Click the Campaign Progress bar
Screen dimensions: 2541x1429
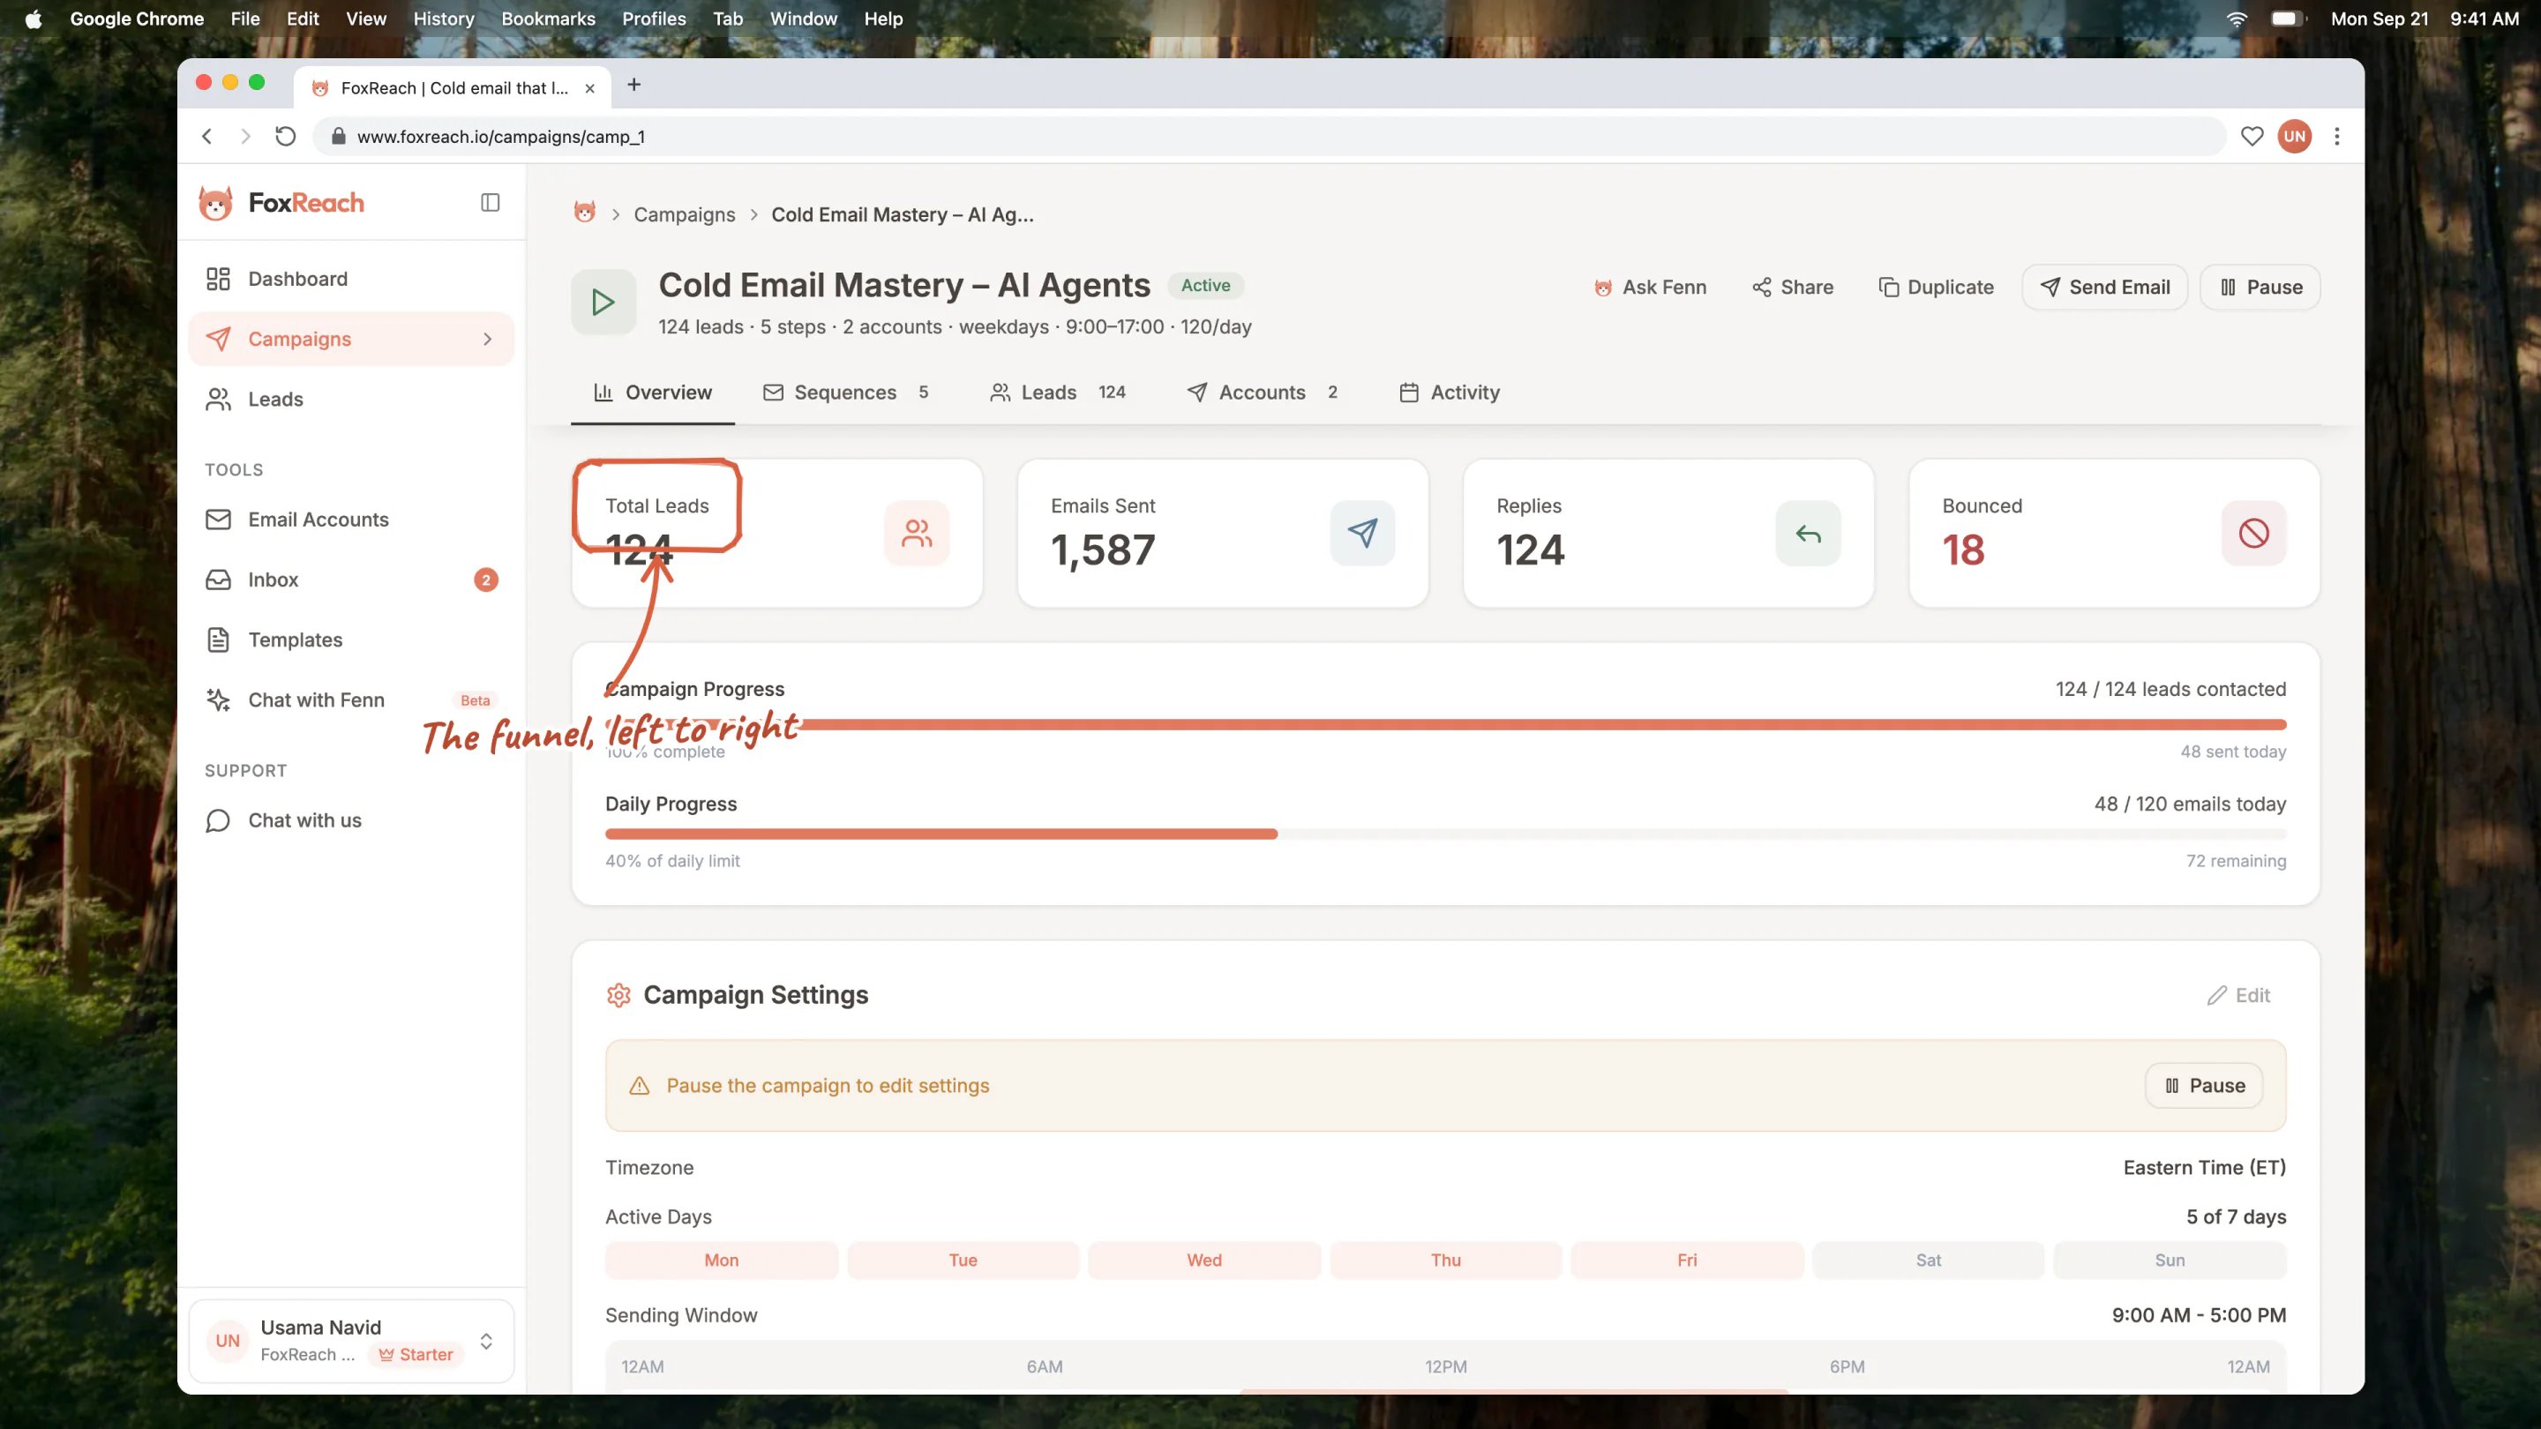[1445, 725]
